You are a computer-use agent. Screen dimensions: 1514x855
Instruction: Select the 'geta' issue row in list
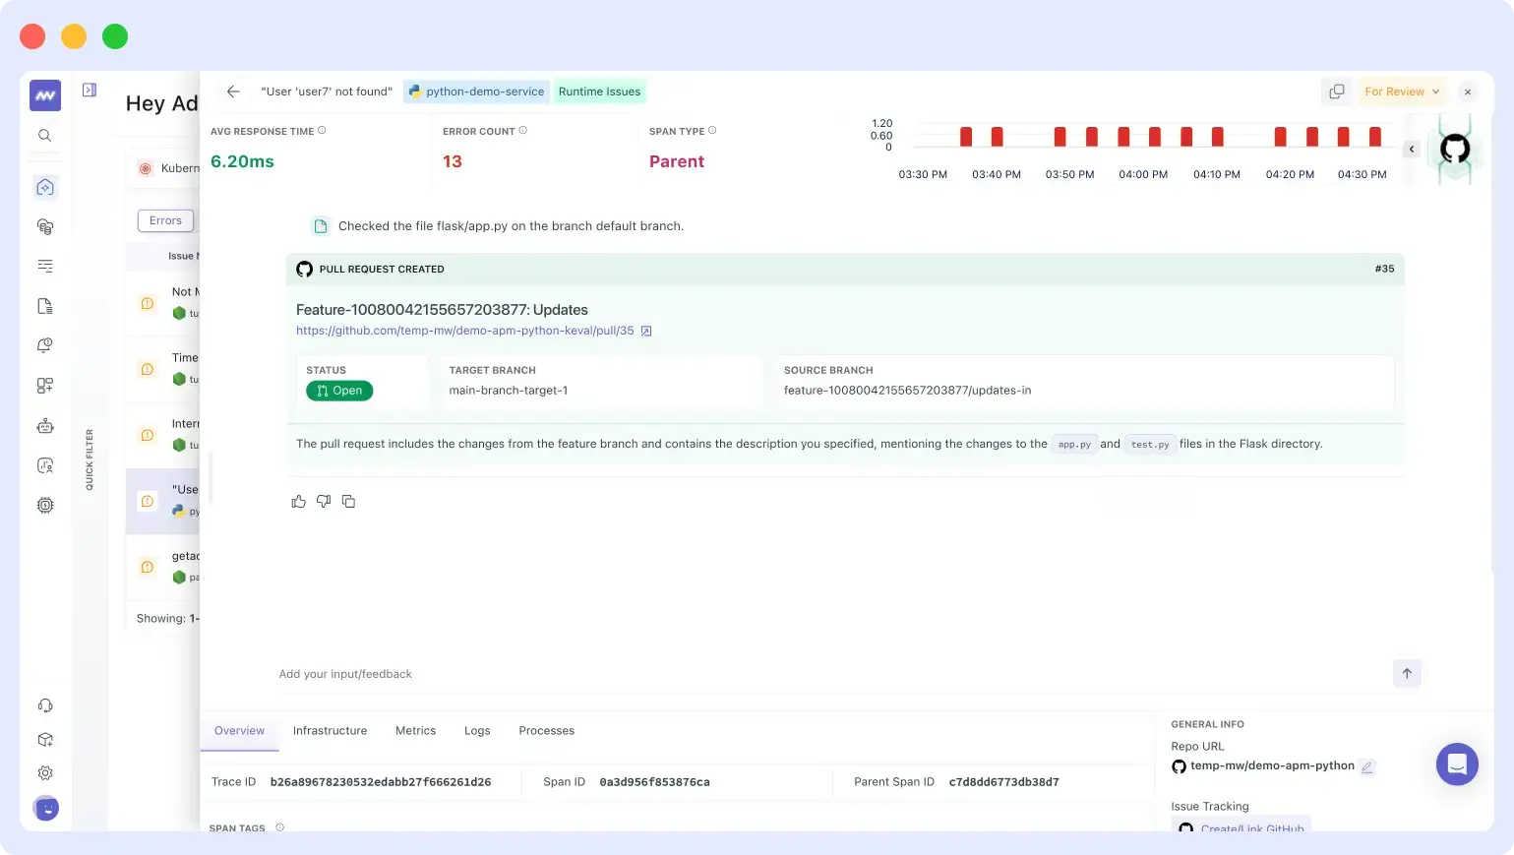tap(163, 567)
